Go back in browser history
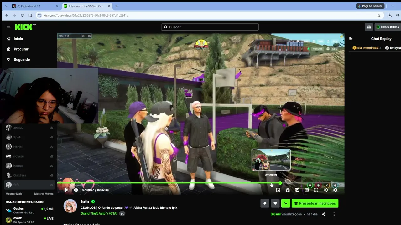The image size is (401, 225). coord(7,15)
